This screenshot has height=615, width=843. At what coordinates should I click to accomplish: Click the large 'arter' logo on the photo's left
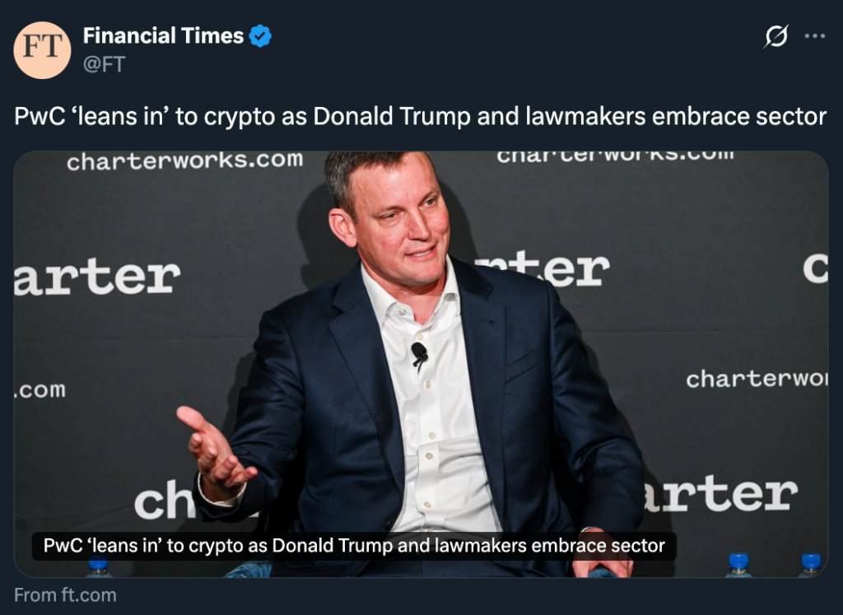coord(97,277)
